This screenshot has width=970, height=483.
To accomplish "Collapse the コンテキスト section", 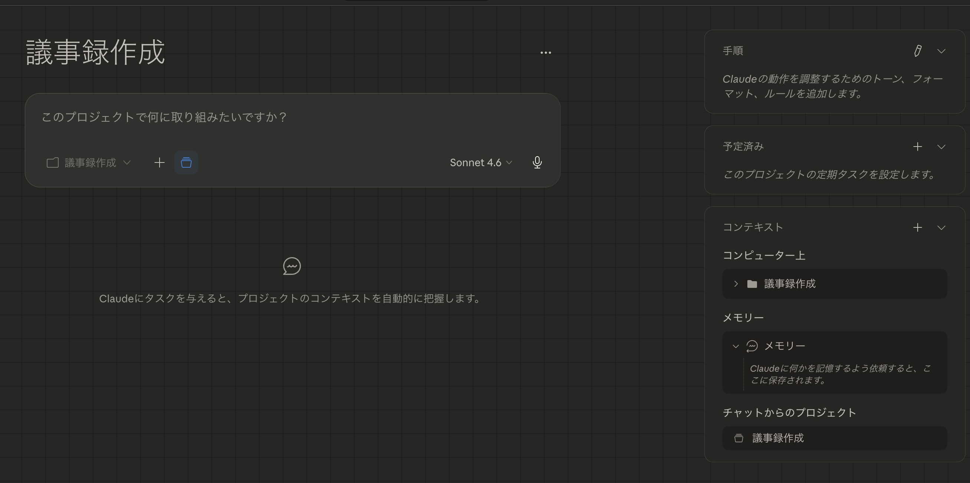I will [941, 227].
